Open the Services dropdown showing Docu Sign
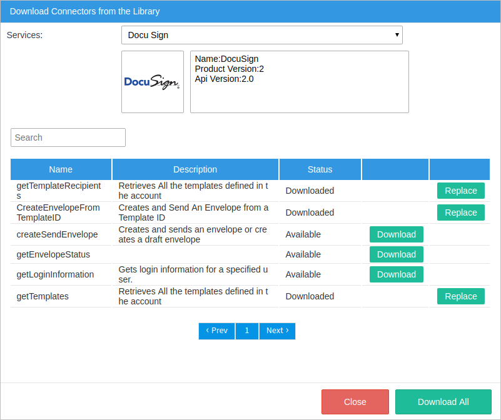The height and width of the screenshot is (420, 501). (261, 35)
